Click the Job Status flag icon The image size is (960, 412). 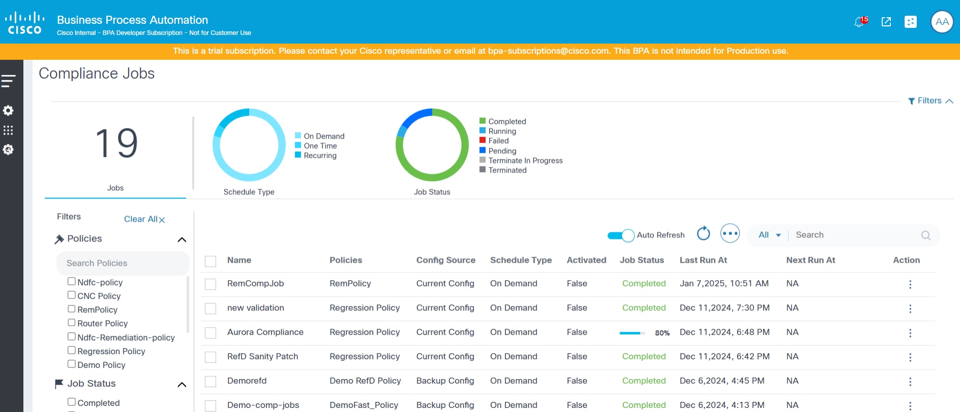(x=59, y=384)
